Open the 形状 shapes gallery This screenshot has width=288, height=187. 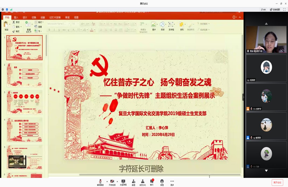coord(162,26)
